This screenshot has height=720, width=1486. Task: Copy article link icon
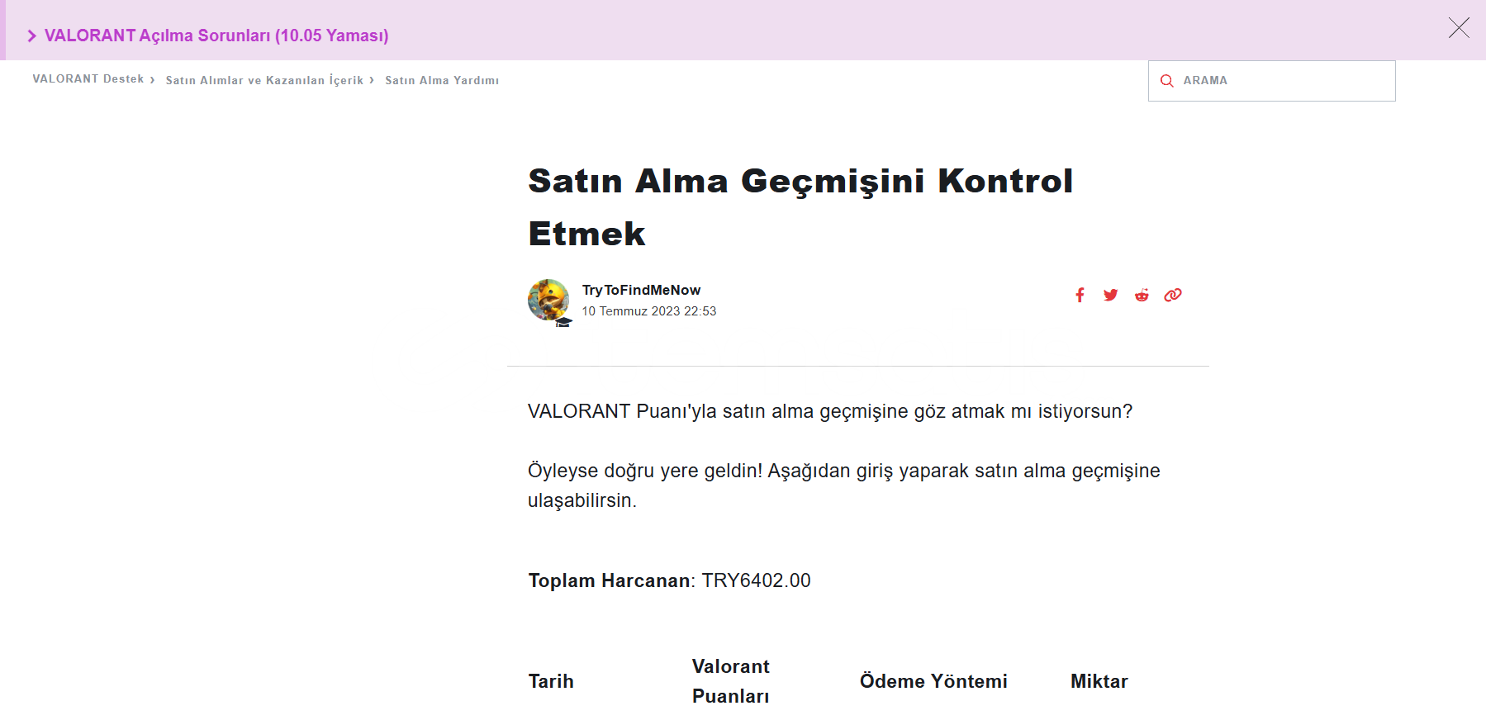pos(1173,295)
